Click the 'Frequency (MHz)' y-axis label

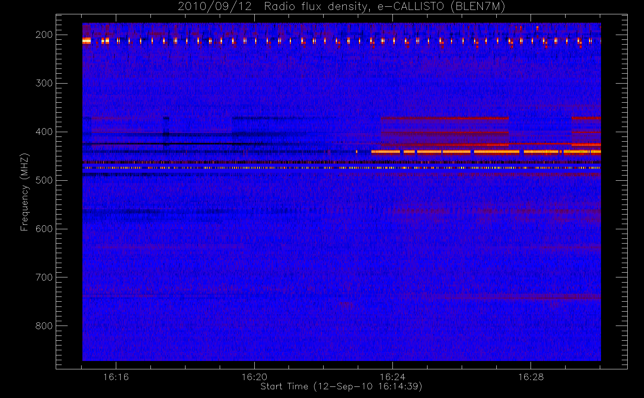point(25,192)
